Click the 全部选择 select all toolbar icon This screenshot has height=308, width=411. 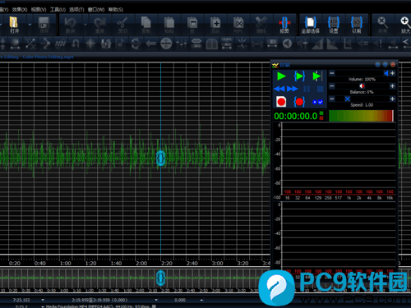click(x=311, y=25)
